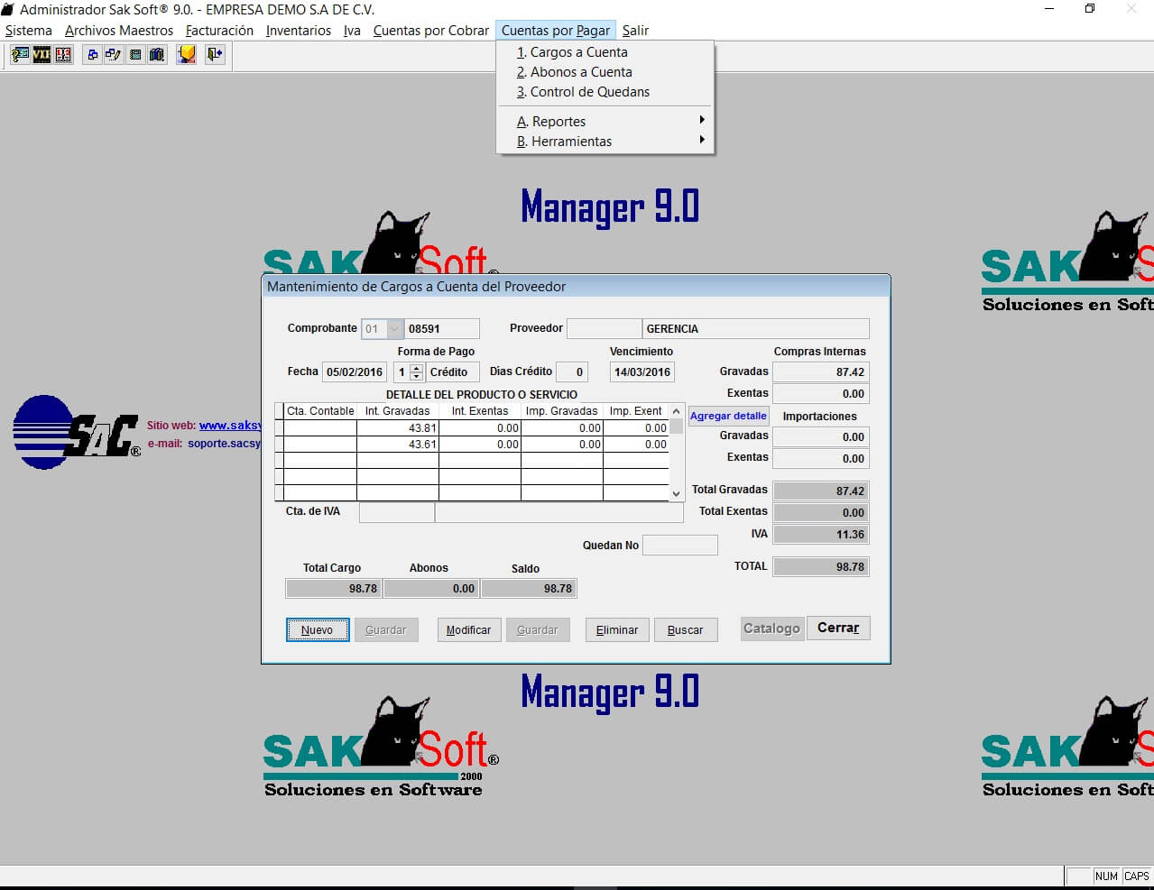Click the Vencimiento field 14/03/2016
The height and width of the screenshot is (890, 1154).
click(x=642, y=372)
